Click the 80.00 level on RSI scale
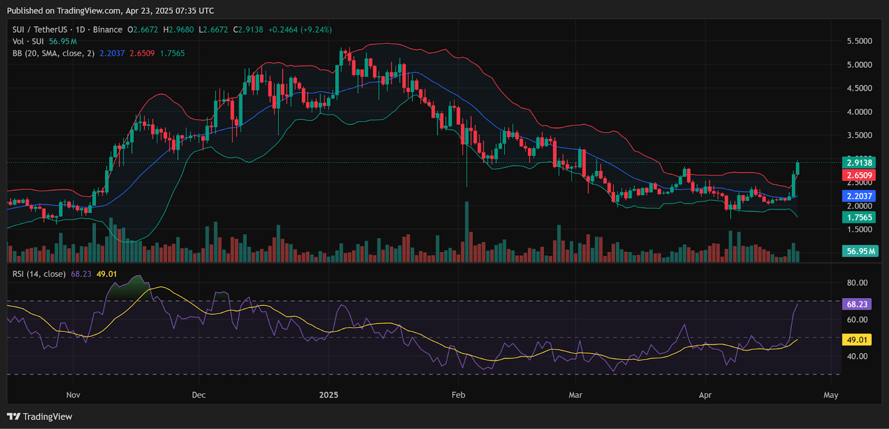This screenshot has height=429, width=889. click(x=857, y=282)
